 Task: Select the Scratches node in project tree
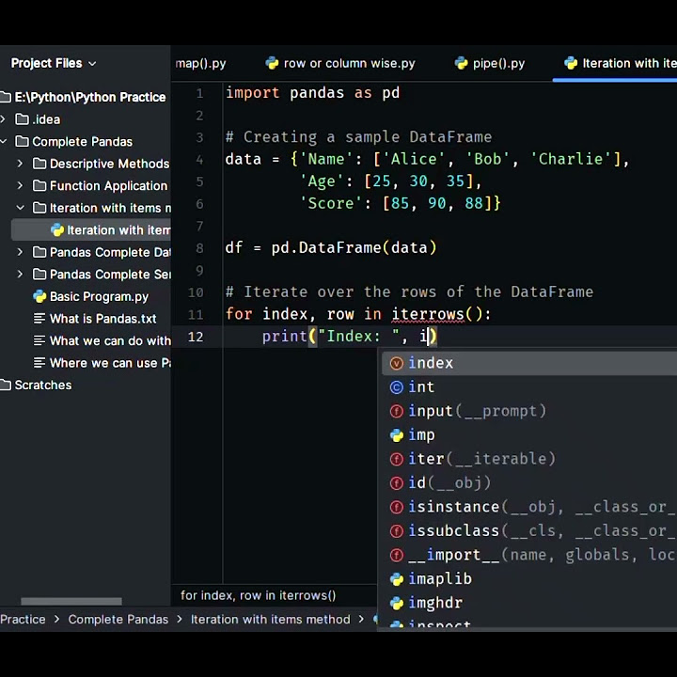42,385
